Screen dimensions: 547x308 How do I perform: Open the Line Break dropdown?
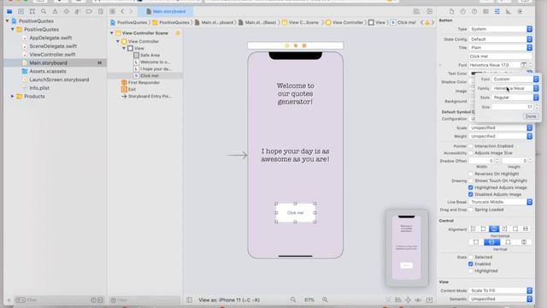coord(501,202)
